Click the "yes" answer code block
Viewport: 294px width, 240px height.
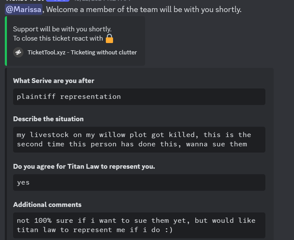(x=139, y=182)
